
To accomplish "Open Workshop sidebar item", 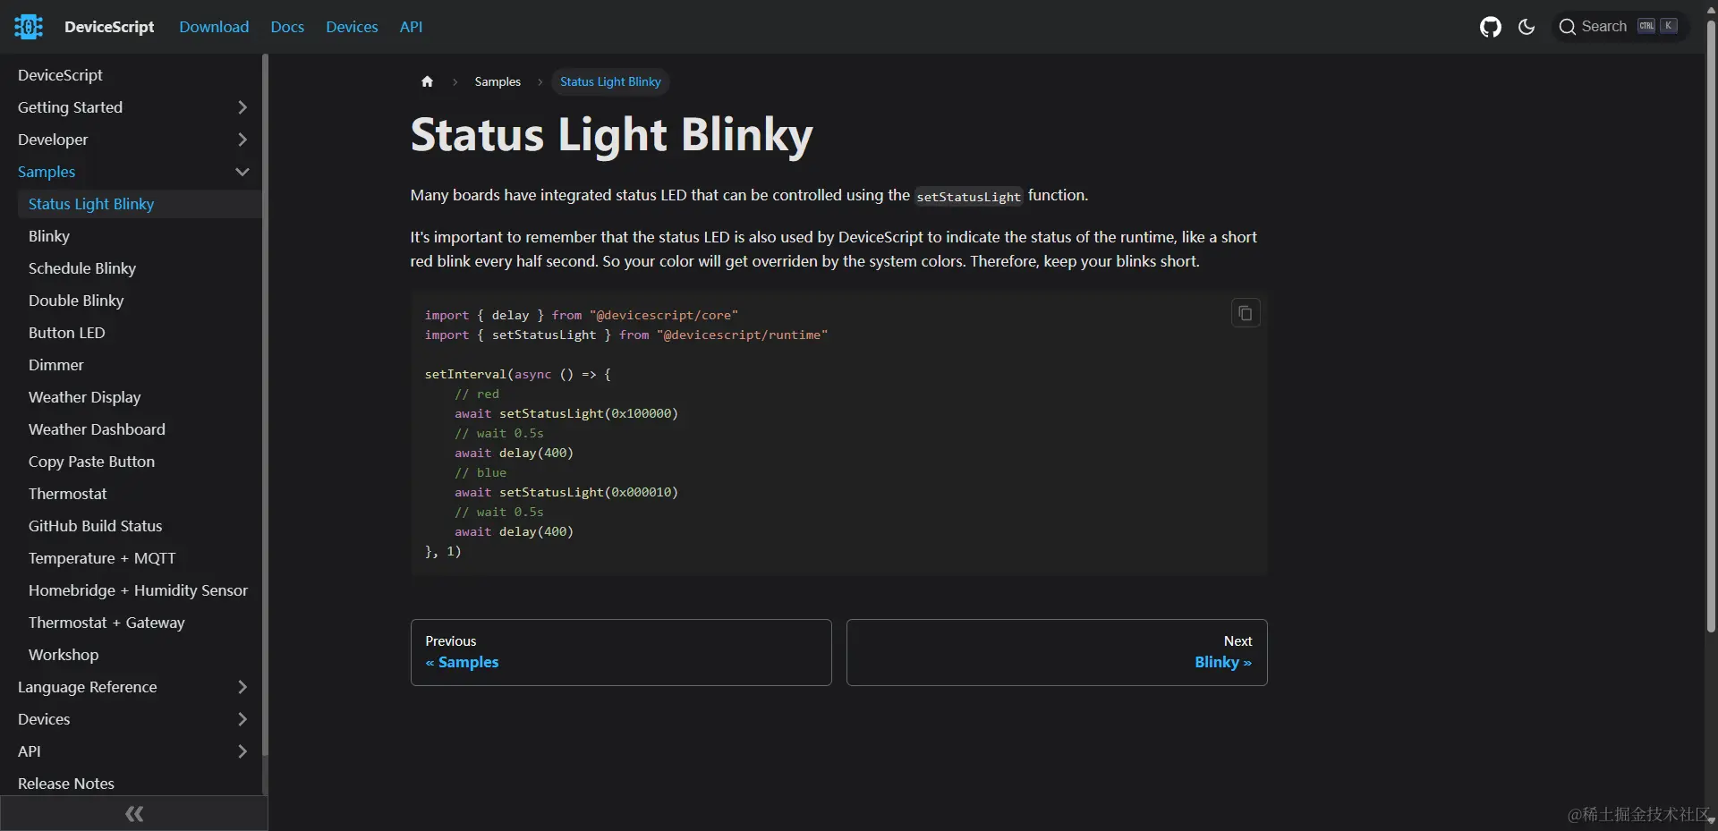I will 64,655.
